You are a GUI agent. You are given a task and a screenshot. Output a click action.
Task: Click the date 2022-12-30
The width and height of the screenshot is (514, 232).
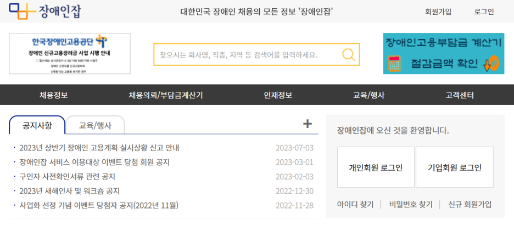click(294, 191)
